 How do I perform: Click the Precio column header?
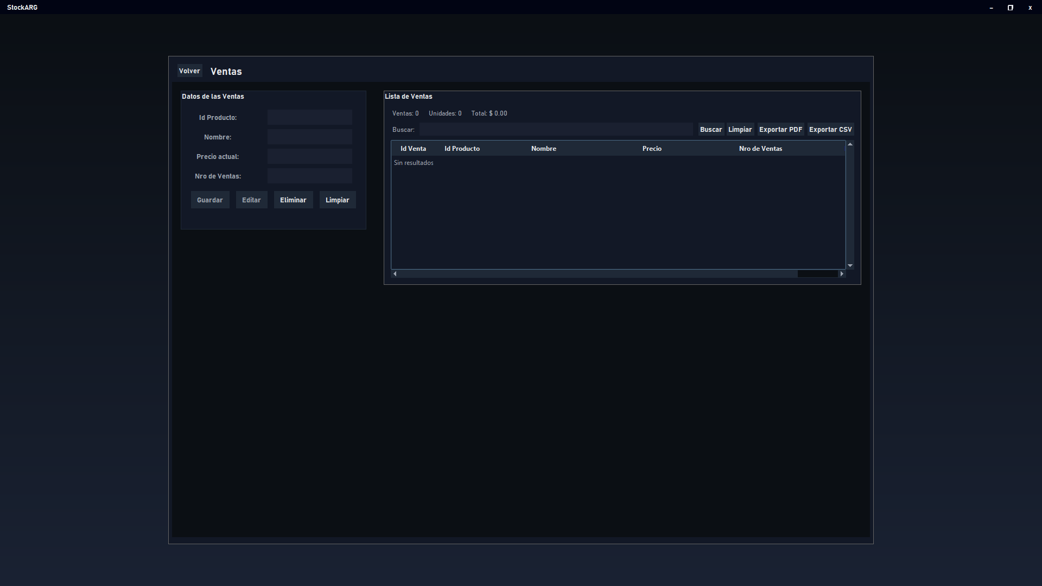[x=652, y=149]
